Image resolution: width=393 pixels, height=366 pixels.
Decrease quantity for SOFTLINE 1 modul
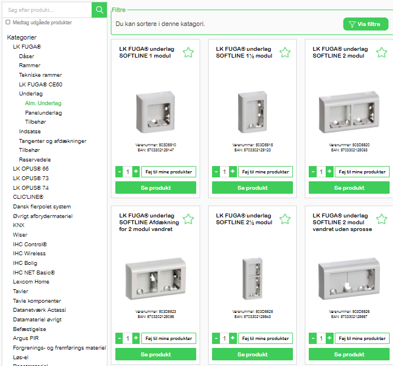(x=119, y=172)
